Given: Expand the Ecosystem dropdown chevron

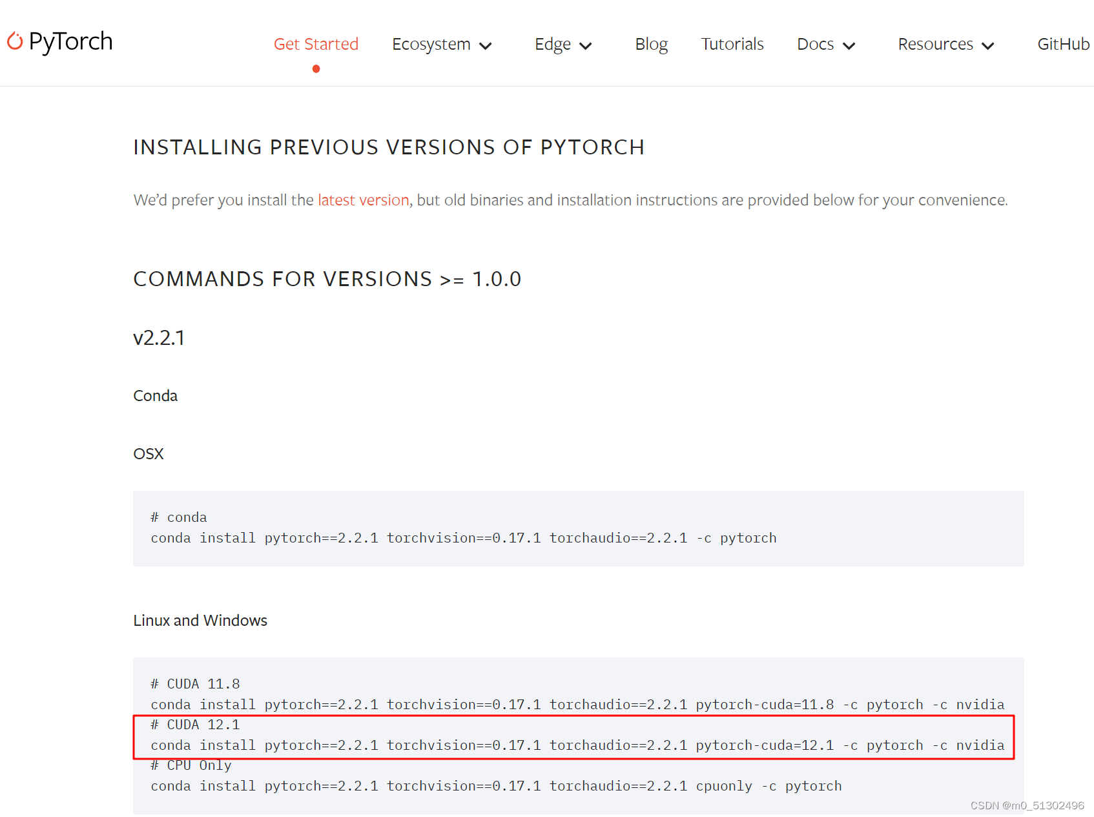Looking at the screenshot, I should coord(486,46).
